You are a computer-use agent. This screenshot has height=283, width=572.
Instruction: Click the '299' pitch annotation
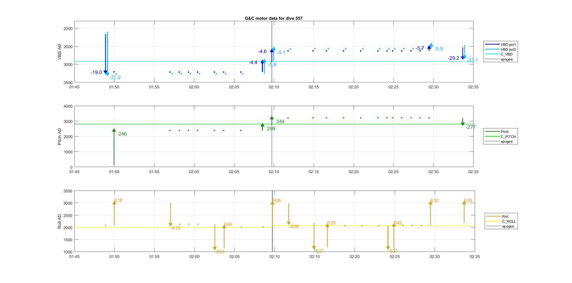click(x=271, y=128)
